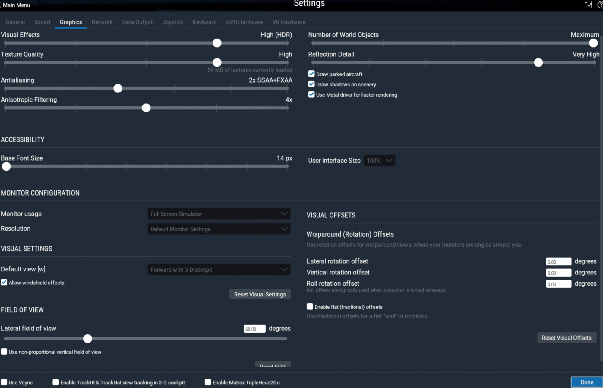Open the Sound tab
603x388 pixels.
(x=42, y=22)
